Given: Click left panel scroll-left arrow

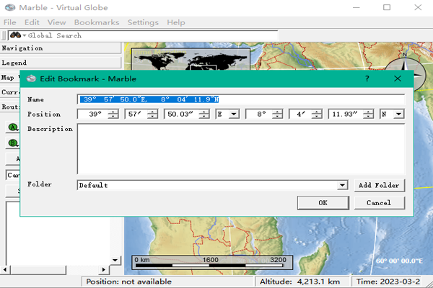Looking at the screenshot, I should tap(5, 269).
